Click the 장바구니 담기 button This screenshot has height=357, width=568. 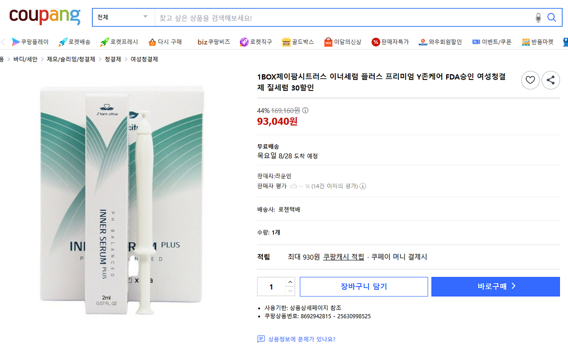point(364,287)
